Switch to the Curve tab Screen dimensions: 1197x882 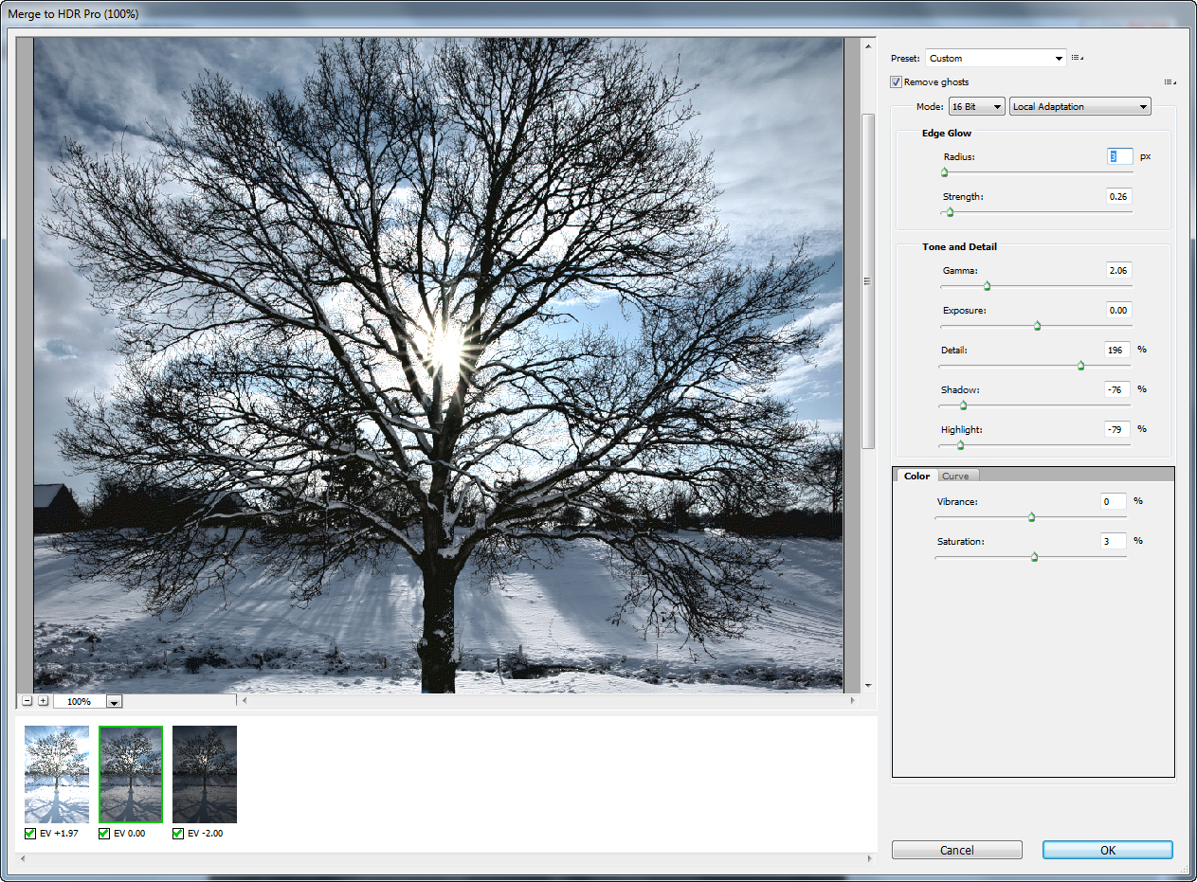click(x=955, y=476)
